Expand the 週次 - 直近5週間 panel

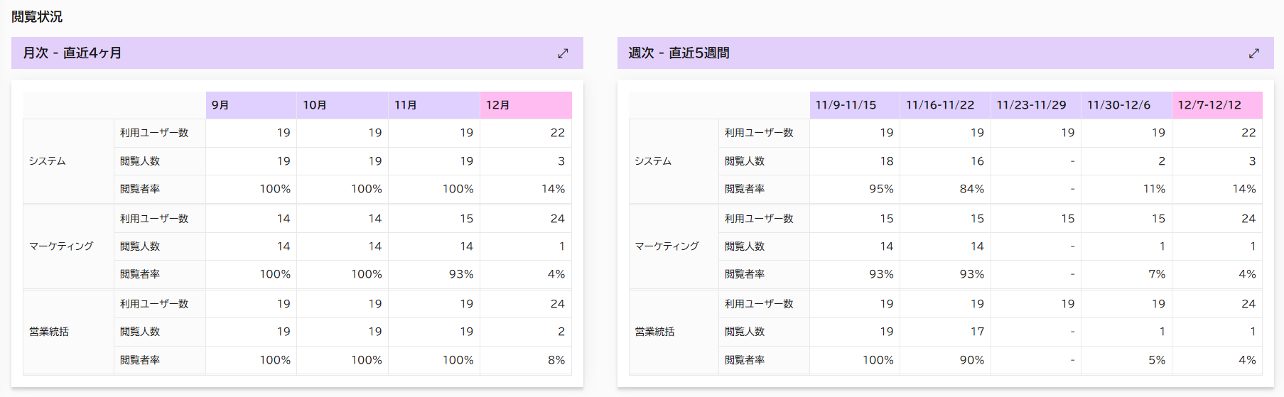click(x=1254, y=53)
